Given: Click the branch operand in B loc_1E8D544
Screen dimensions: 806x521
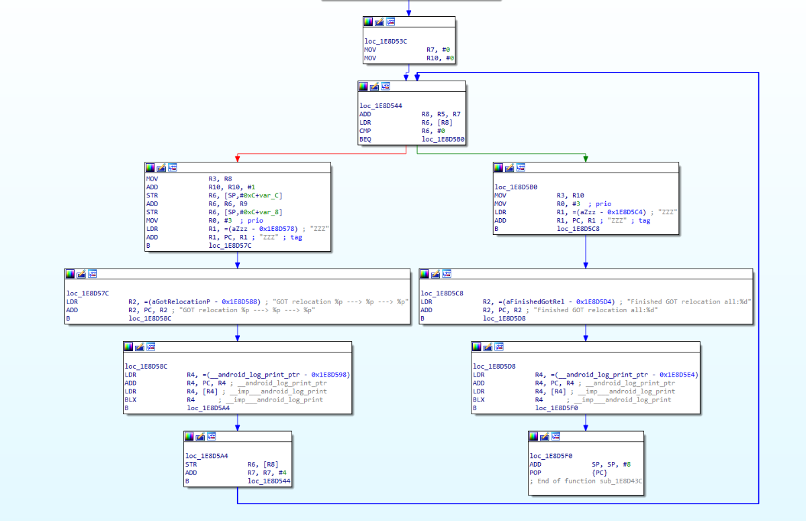Looking at the screenshot, I should coord(269,481).
